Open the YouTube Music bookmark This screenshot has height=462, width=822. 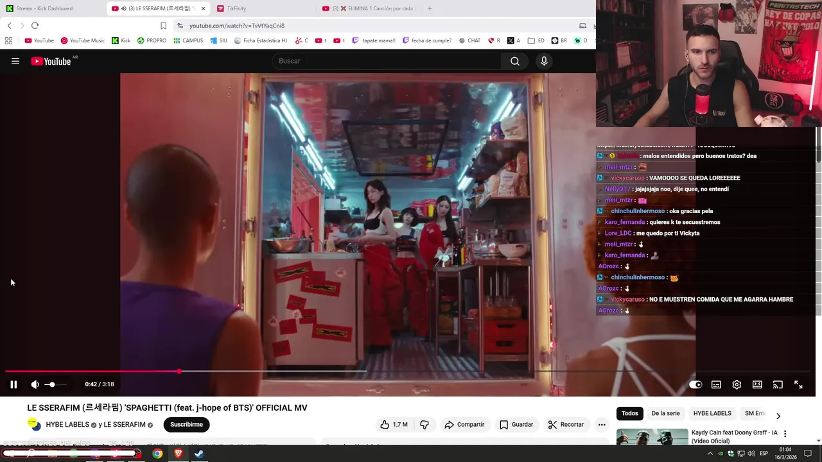coord(82,40)
